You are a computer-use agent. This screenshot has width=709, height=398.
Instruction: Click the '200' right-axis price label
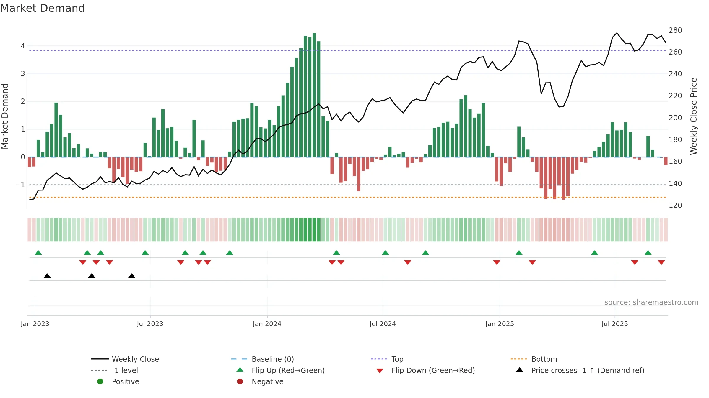675,118
